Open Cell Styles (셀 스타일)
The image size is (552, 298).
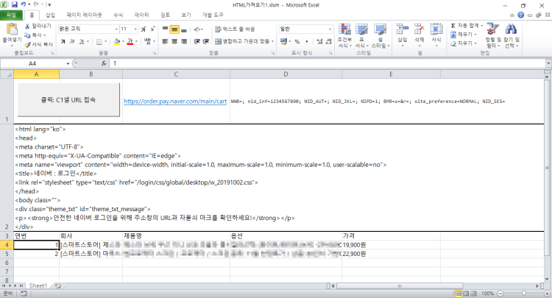coord(381,35)
